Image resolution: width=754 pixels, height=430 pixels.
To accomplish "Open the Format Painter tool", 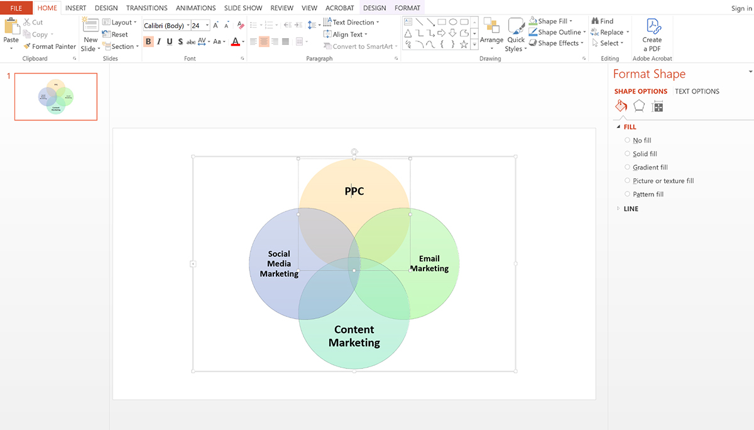I will click(50, 46).
